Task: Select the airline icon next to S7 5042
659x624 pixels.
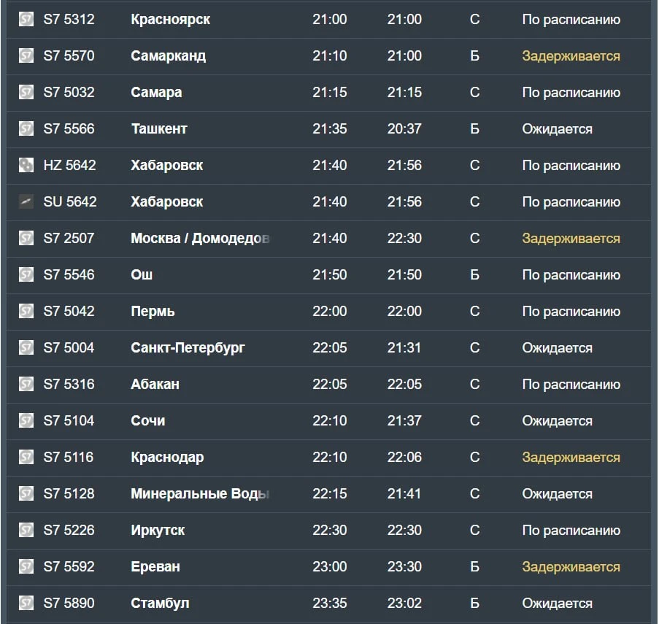Action: (x=26, y=312)
